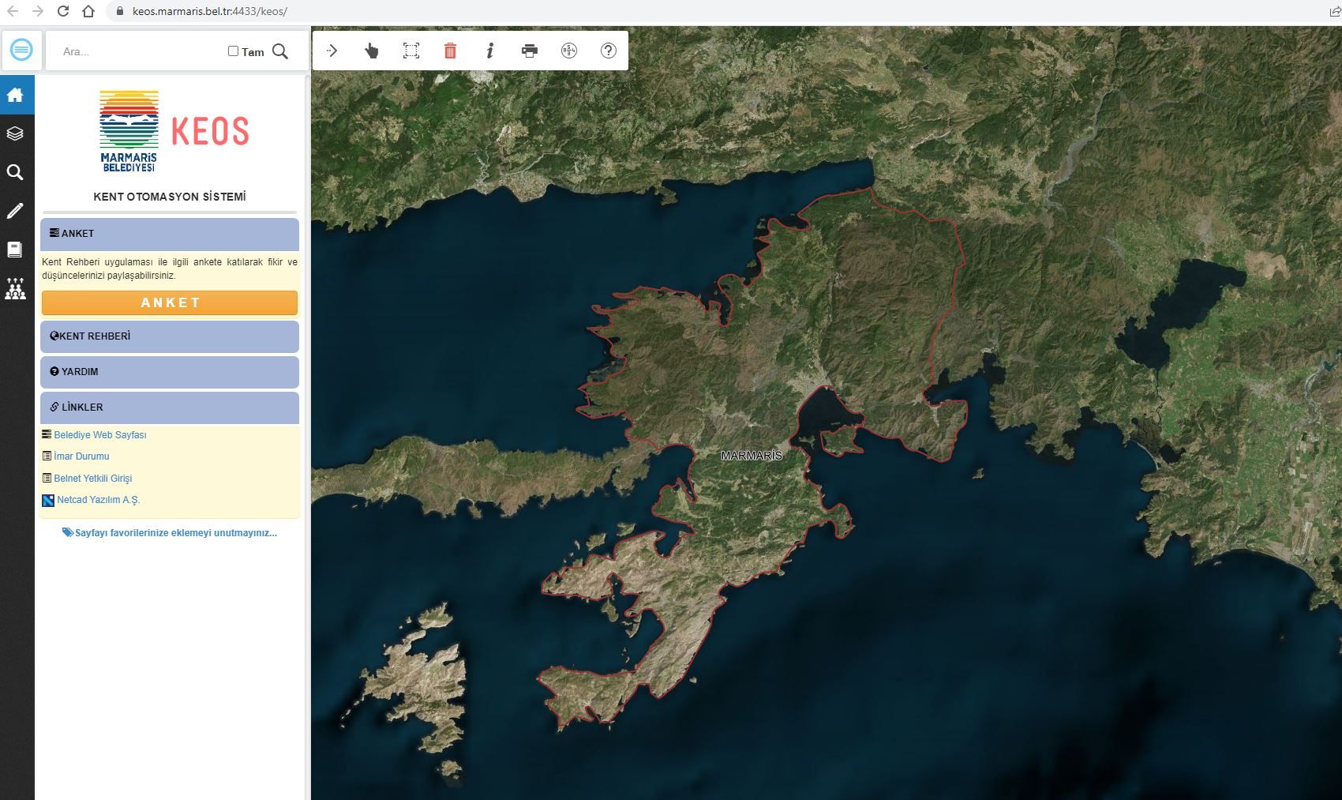Reload the page with browser refresh

click(x=63, y=11)
